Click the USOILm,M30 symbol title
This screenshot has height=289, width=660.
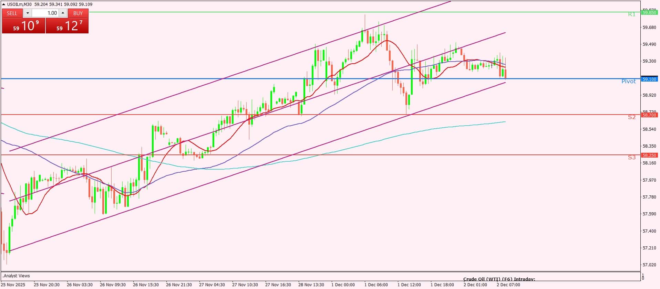point(20,4)
